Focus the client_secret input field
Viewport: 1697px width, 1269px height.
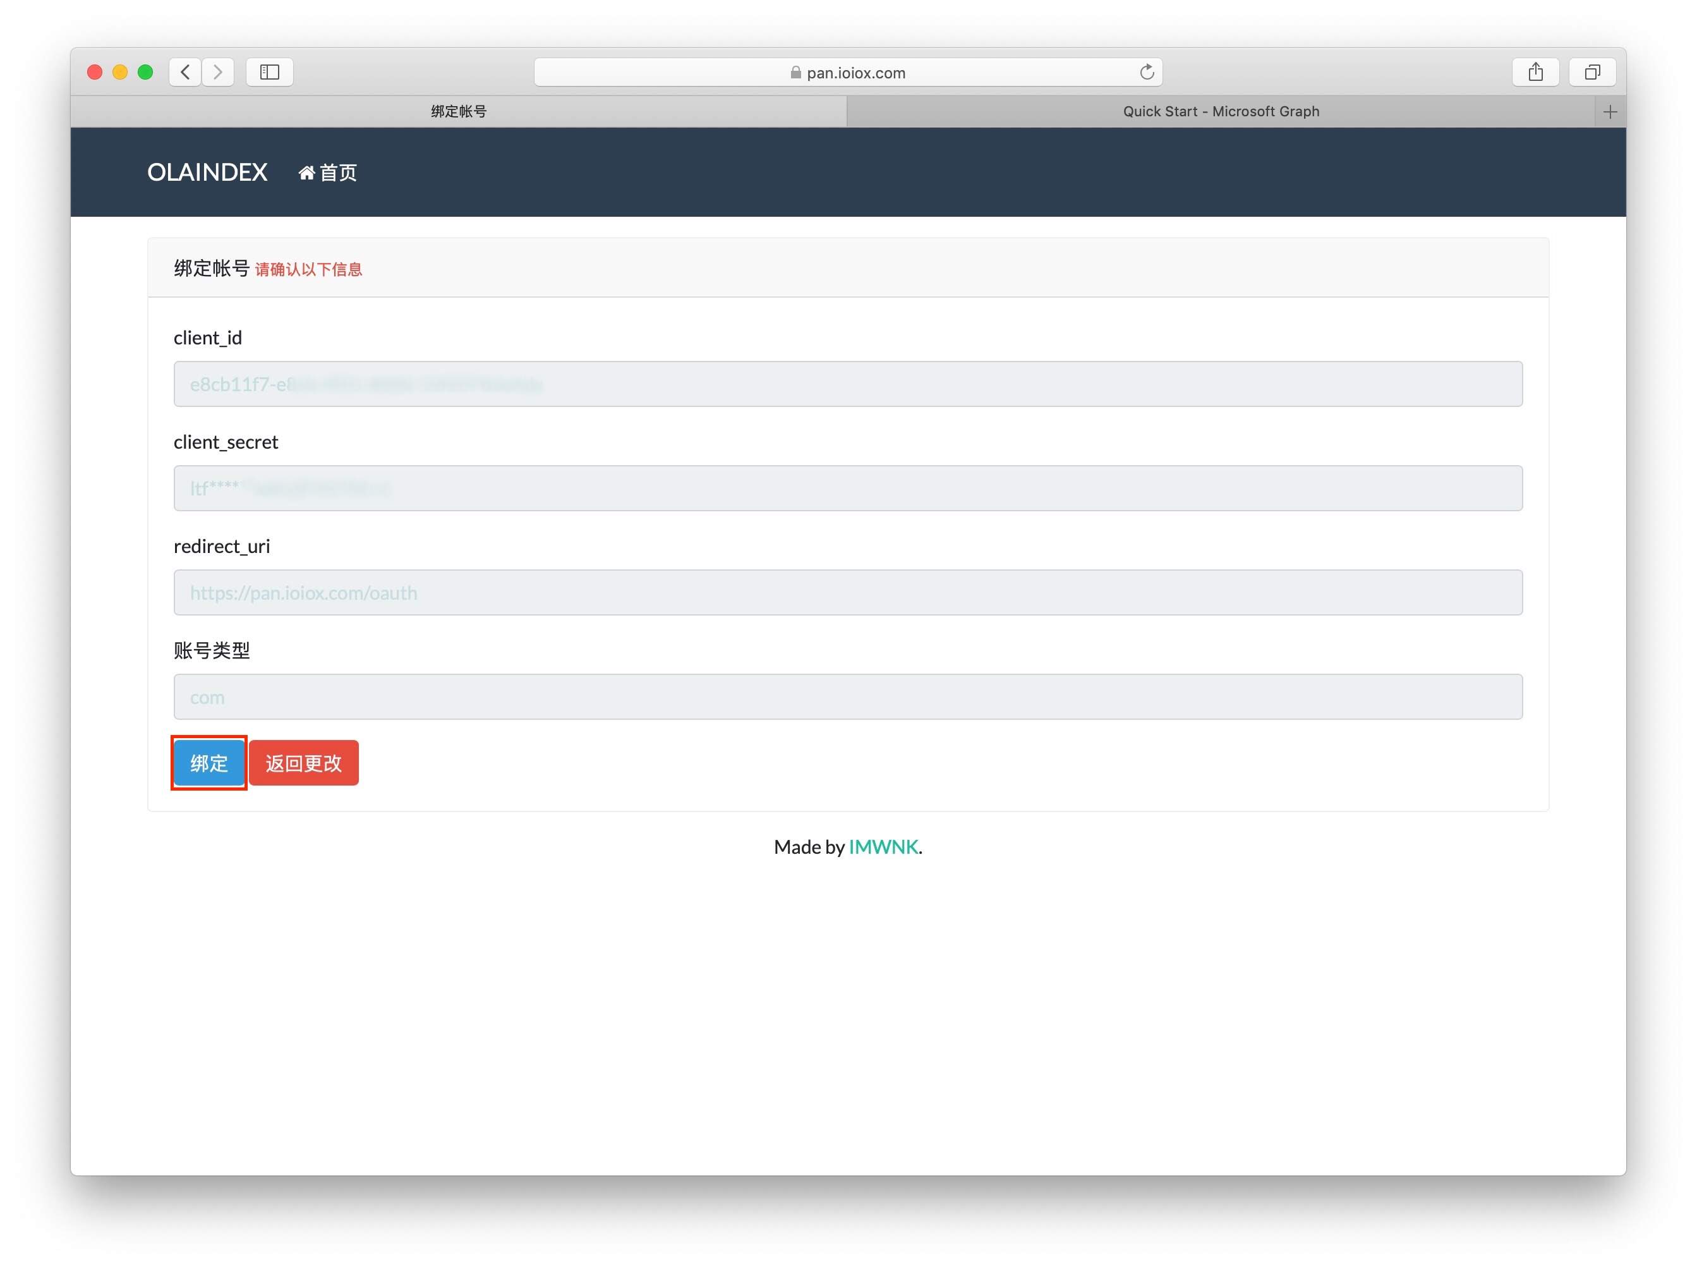(848, 489)
